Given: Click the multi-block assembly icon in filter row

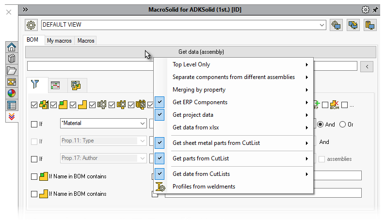Looking at the screenshot, I should point(44,105).
